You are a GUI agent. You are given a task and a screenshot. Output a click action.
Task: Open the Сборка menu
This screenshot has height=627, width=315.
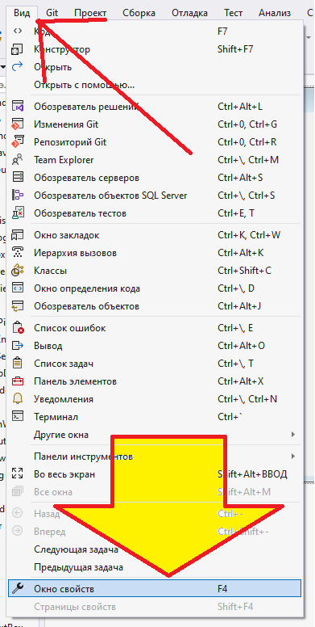tap(139, 13)
